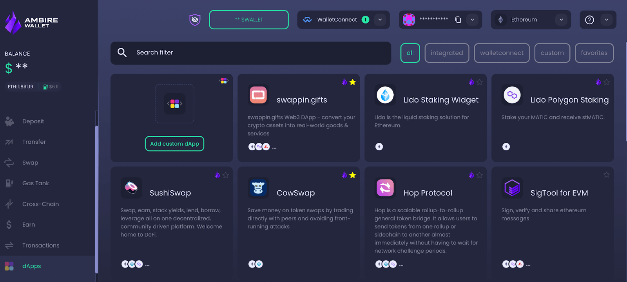
Task: Select the 'walletconnect' filter tab
Action: pyautogui.click(x=502, y=53)
